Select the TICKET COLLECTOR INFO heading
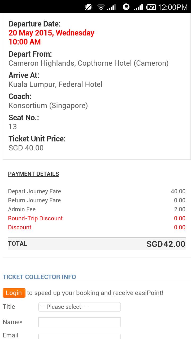 click(x=39, y=277)
